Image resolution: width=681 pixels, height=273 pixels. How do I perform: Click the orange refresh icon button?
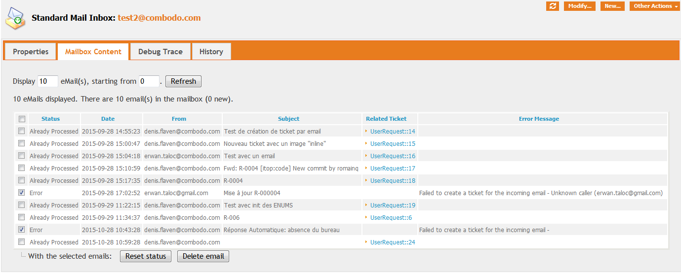552,6
